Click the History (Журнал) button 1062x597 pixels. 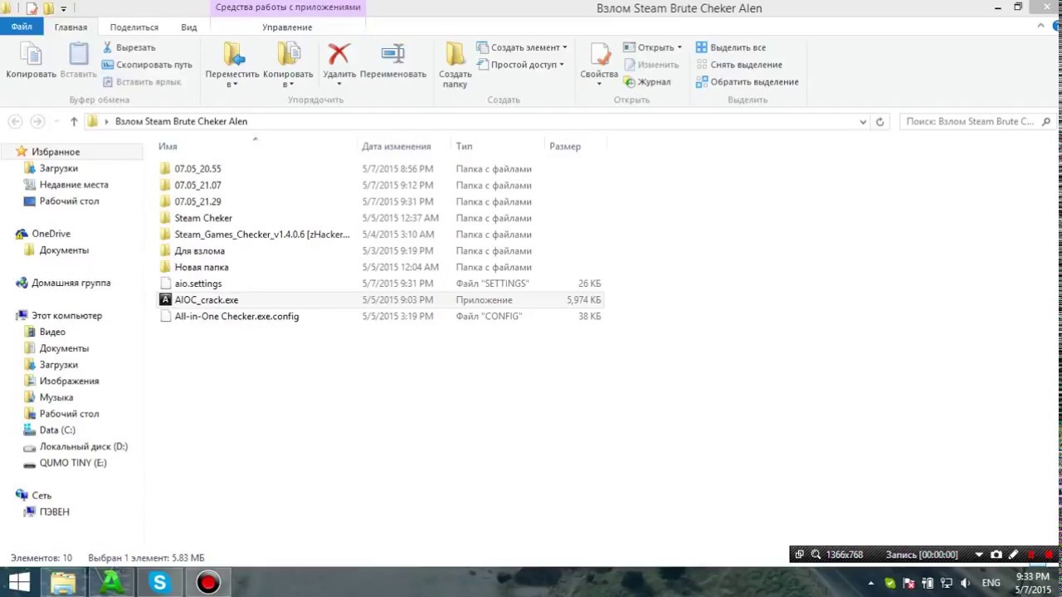(x=647, y=82)
